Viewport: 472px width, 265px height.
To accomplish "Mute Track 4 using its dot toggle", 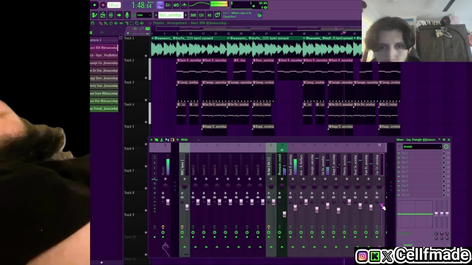I will tap(146, 122).
